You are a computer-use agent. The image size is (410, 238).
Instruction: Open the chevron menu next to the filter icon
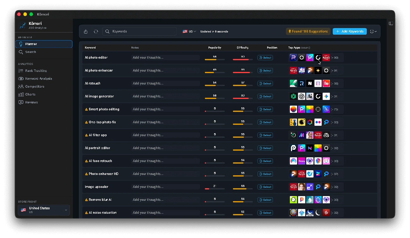pos(375,31)
